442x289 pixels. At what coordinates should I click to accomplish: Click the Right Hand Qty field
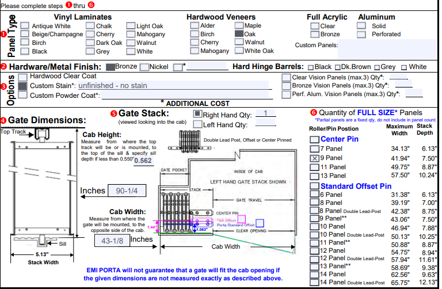[x=265, y=113]
